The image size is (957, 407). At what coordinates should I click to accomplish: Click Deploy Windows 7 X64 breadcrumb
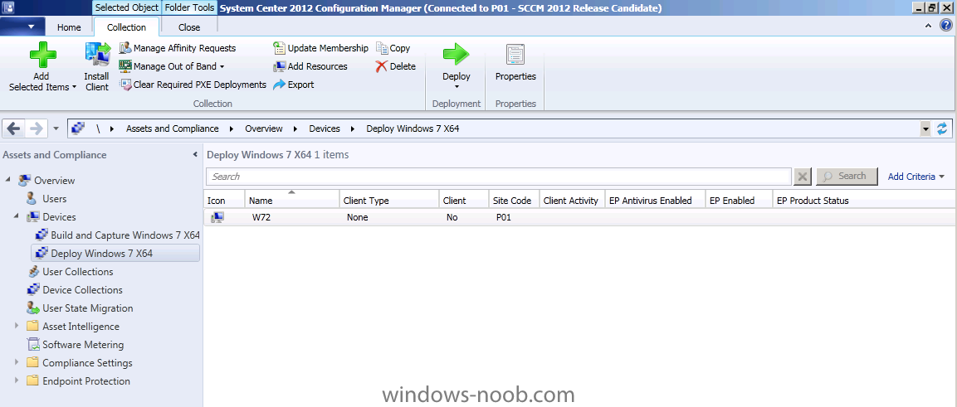(413, 128)
